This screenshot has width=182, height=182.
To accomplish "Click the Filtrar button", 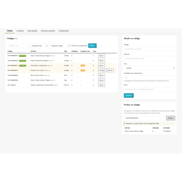I will (x=93, y=46).
